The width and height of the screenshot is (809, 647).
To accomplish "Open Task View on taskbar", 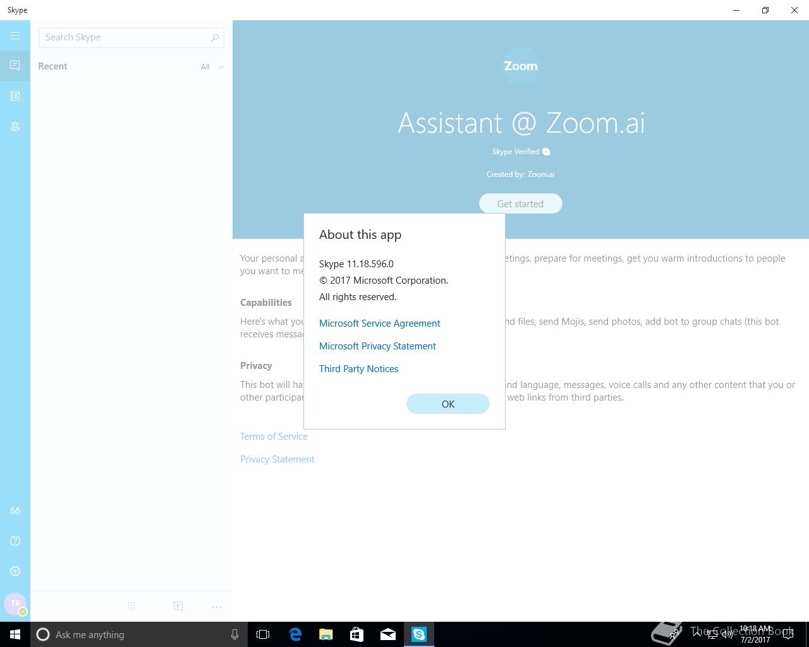I will (x=263, y=634).
